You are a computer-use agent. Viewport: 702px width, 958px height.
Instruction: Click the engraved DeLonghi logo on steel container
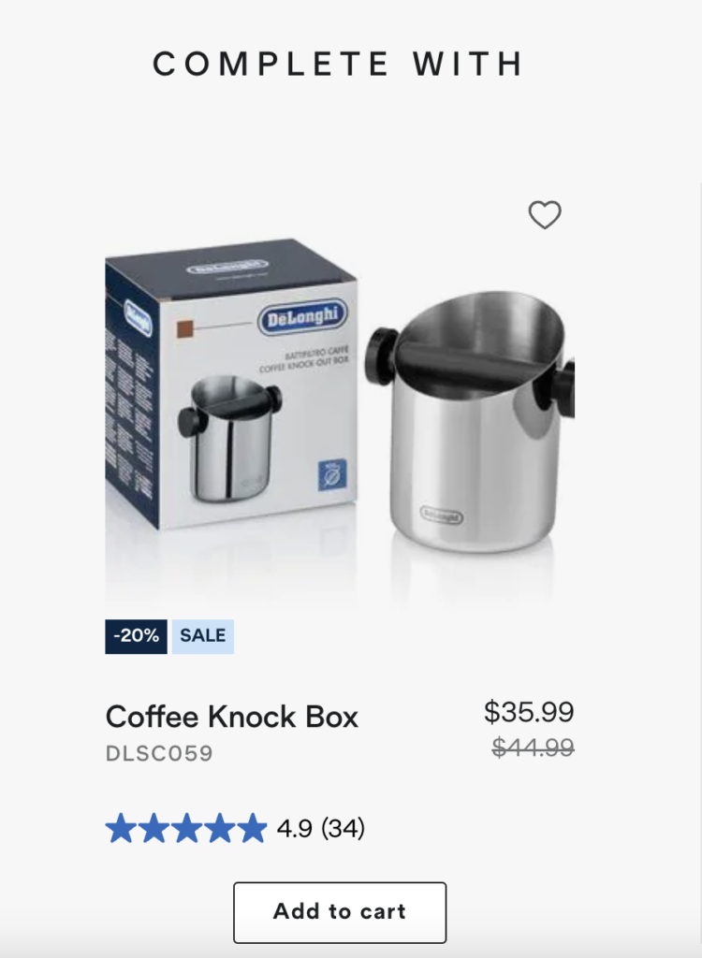(442, 515)
